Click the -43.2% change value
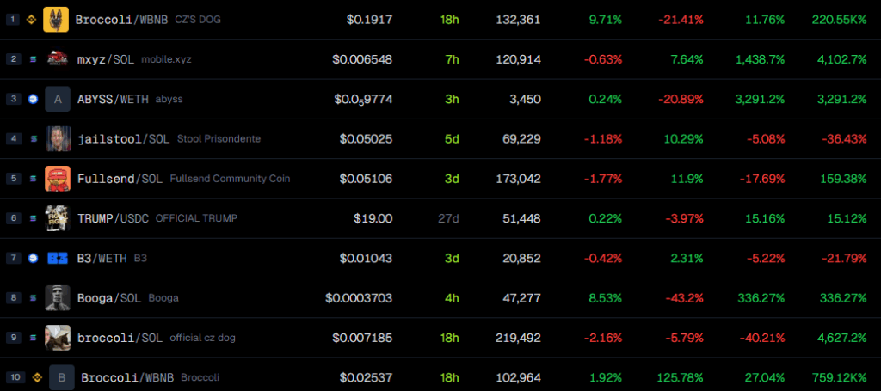The height and width of the screenshot is (391, 881). tap(684, 298)
